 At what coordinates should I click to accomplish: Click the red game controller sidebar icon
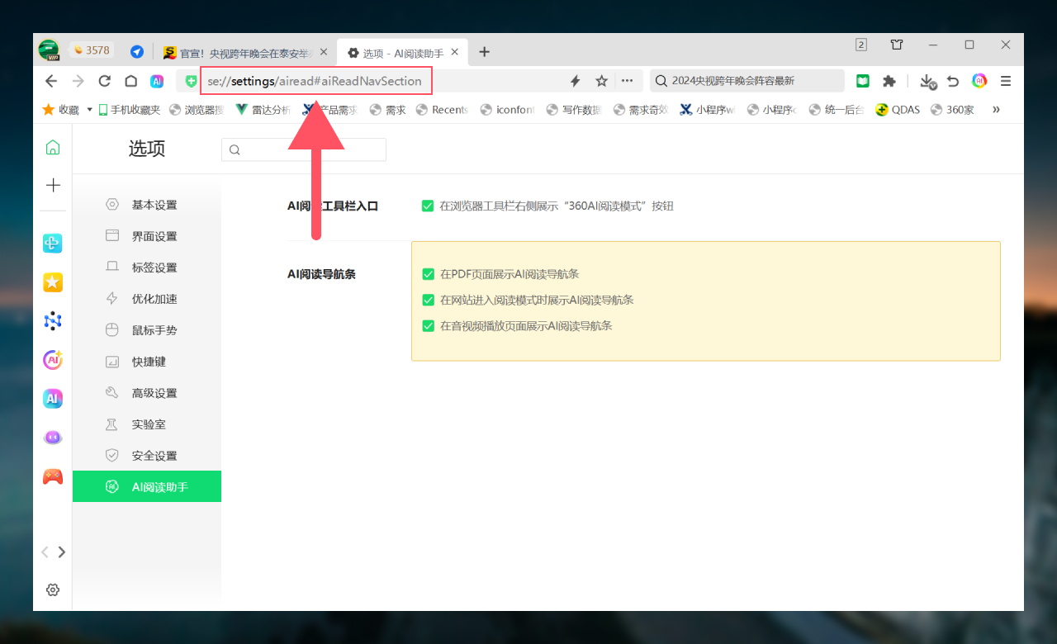point(53,476)
